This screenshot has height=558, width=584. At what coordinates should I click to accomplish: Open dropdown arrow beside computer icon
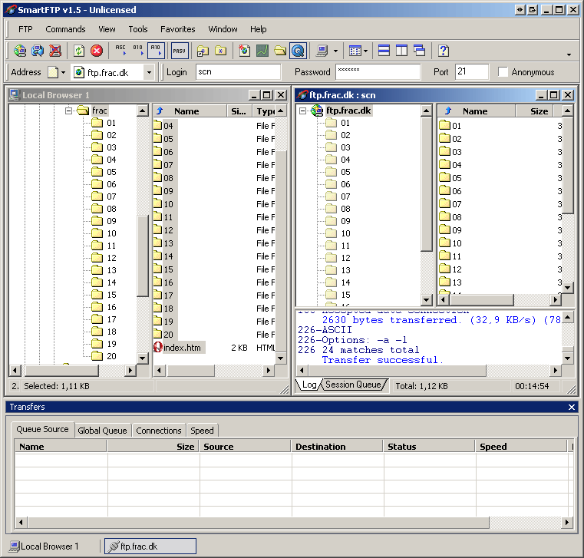click(335, 51)
